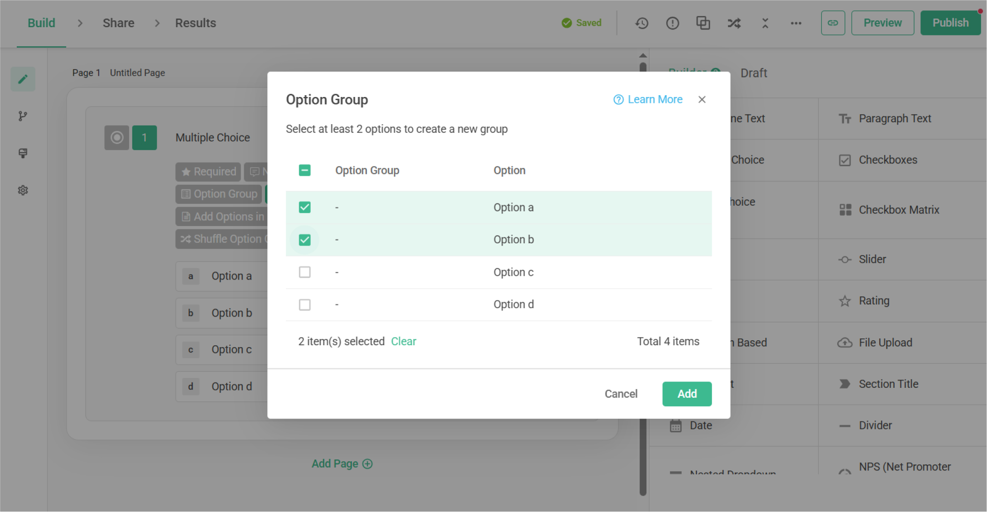Image resolution: width=987 pixels, height=512 pixels.
Task: Click the Preview button
Action: pos(883,23)
